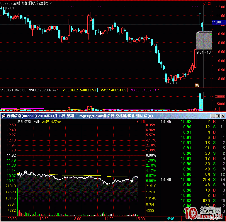The image size is (226, 222).
Task: Expand the dropdown triangle after 日线 前复权
Action: [51, 3]
